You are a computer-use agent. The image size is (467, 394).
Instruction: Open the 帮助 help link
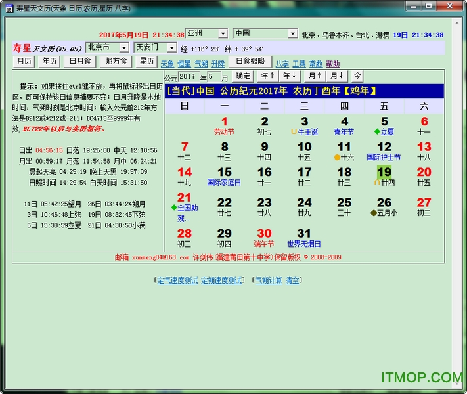pos(333,64)
